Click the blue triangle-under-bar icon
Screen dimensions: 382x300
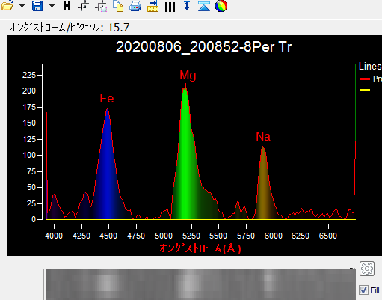pyautogui.click(x=204, y=6)
